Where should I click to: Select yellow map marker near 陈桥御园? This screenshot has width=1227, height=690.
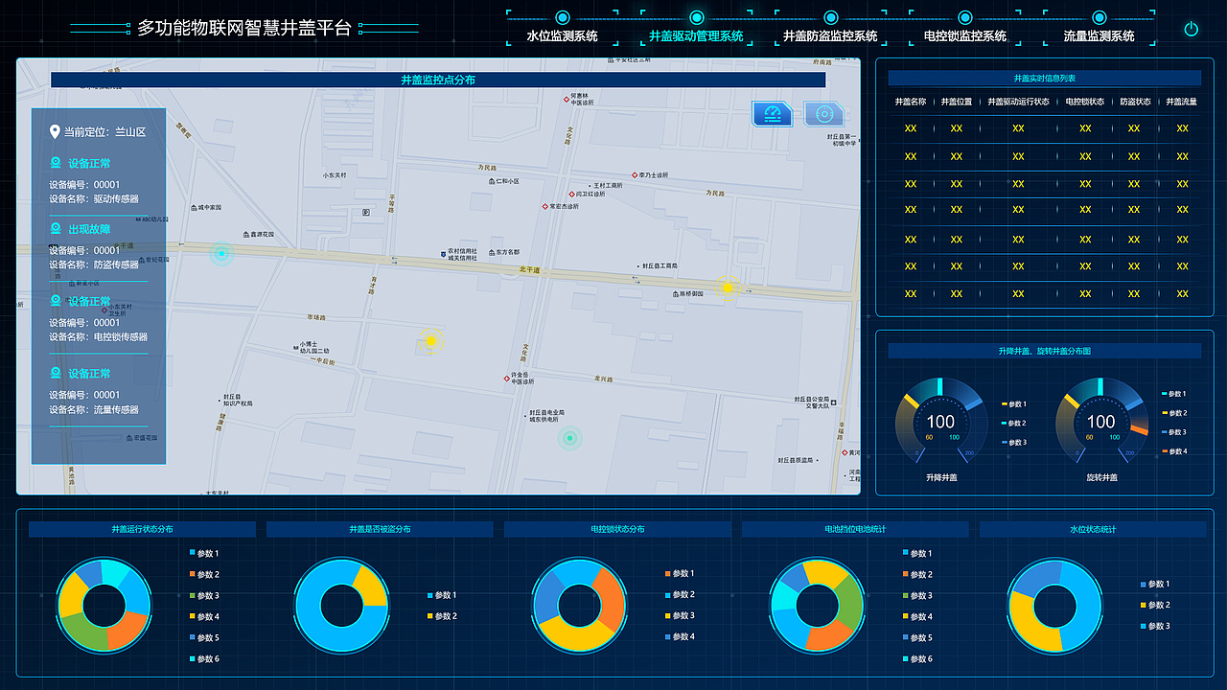pyautogui.click(x=728, y=287)
